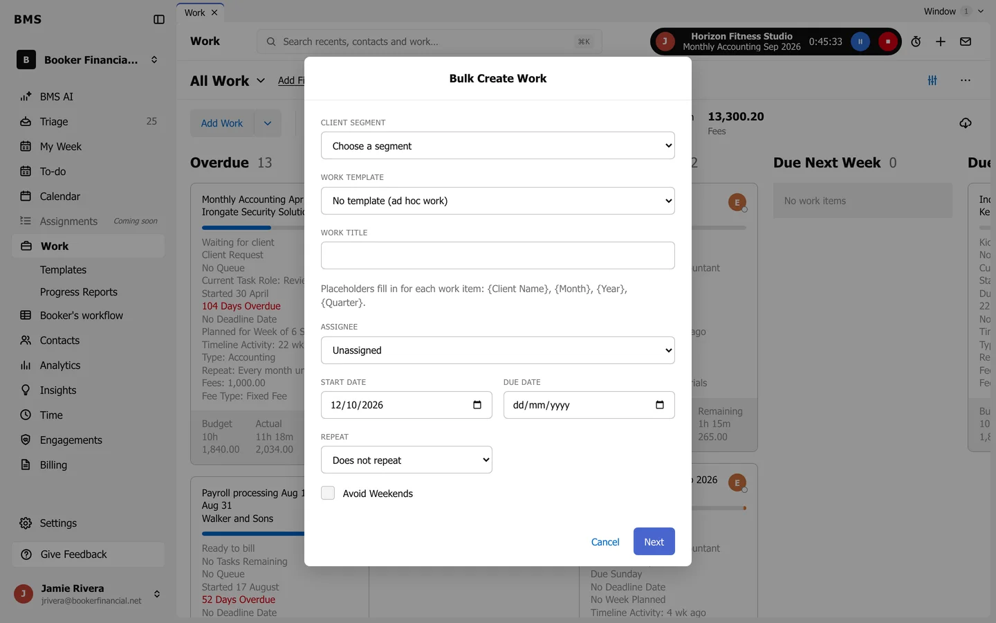Close the Work tab
996x623 pixels.
[x=214, y=12]
